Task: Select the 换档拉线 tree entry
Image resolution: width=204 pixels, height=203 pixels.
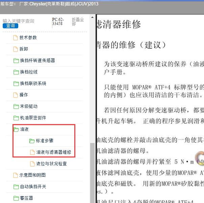Action: [x=29, y=72]
